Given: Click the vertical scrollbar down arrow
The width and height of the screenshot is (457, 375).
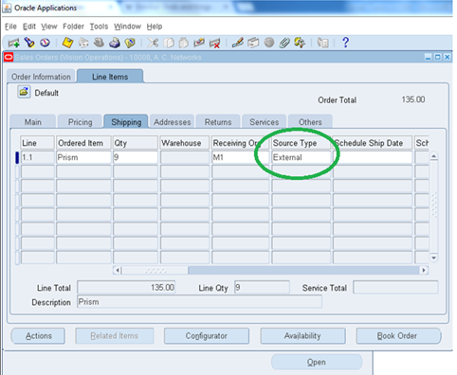Looking at the screenshot, I should [x=434, y=258].
